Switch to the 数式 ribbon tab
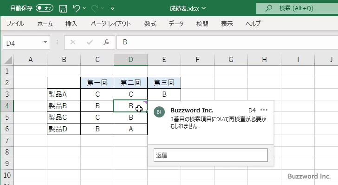The height and width of the screenshot is (185, 338). click(x=150, y=24)
